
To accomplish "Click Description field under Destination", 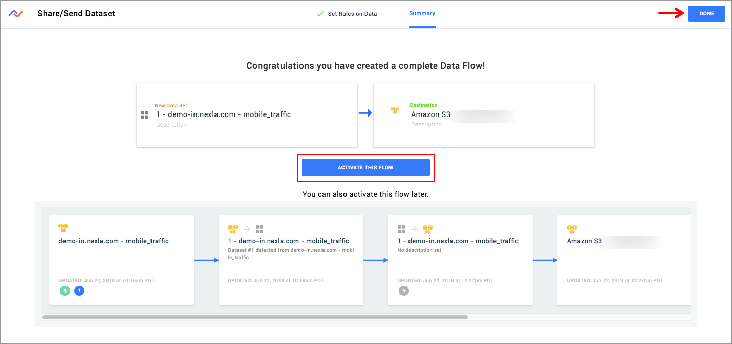I will 426,124.
